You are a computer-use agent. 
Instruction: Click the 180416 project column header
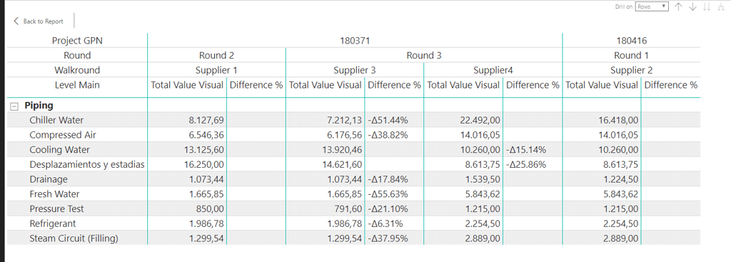click(x=632, y=41)
